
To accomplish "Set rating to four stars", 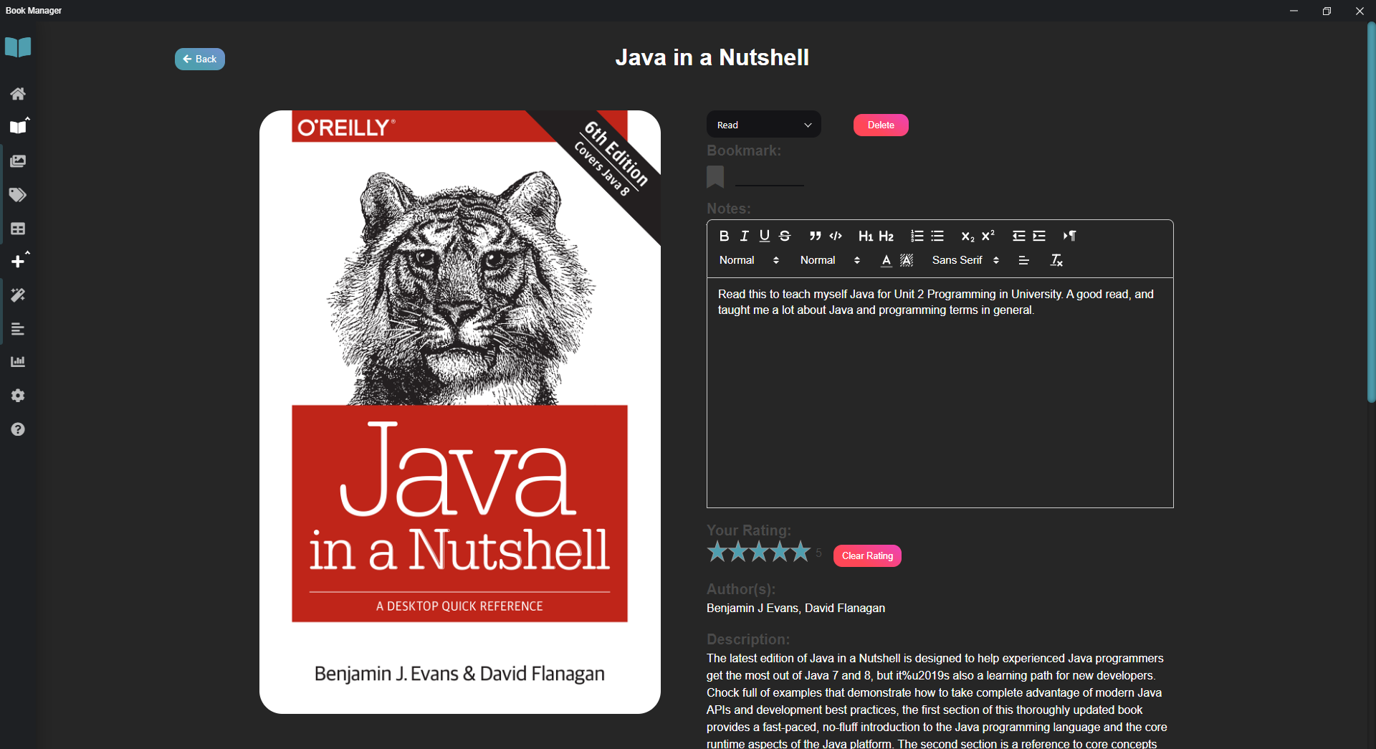I will tap(780, 552).
